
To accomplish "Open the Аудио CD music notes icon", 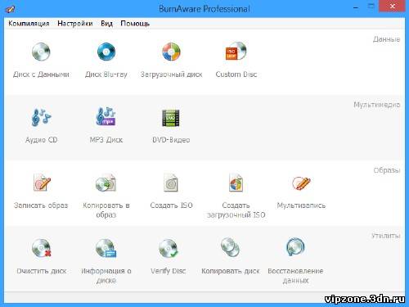I will [41, 117].
